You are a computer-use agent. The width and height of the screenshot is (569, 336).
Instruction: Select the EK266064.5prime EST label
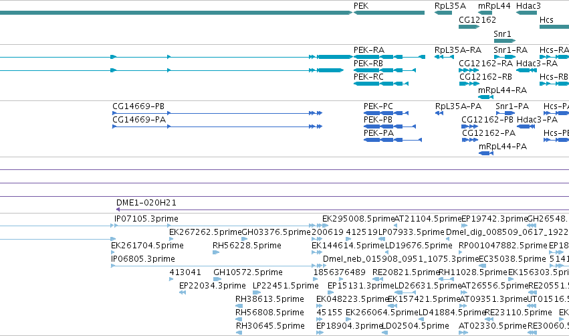382,313
